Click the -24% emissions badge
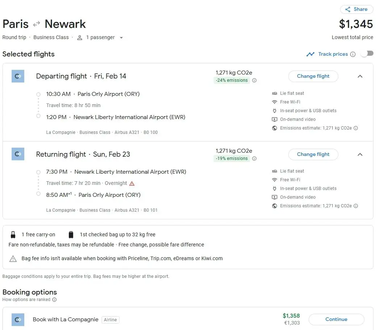This screenshot has width=376, height=330. pos(232,80)
